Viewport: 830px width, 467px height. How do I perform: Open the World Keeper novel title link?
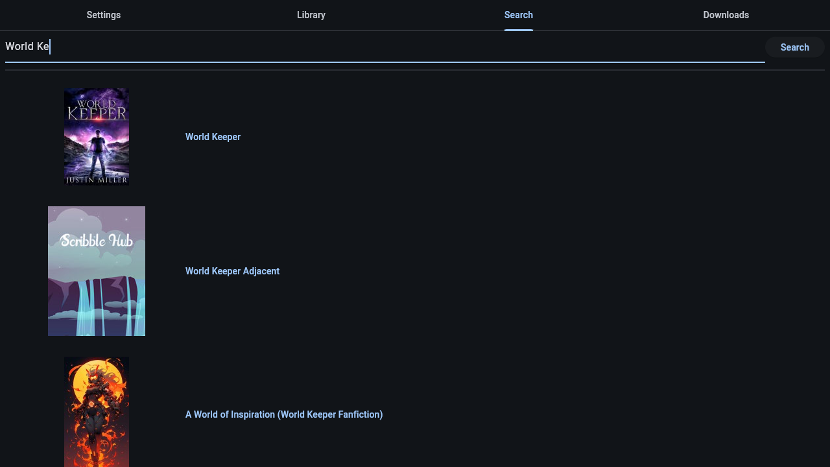(x=213, y=137)
